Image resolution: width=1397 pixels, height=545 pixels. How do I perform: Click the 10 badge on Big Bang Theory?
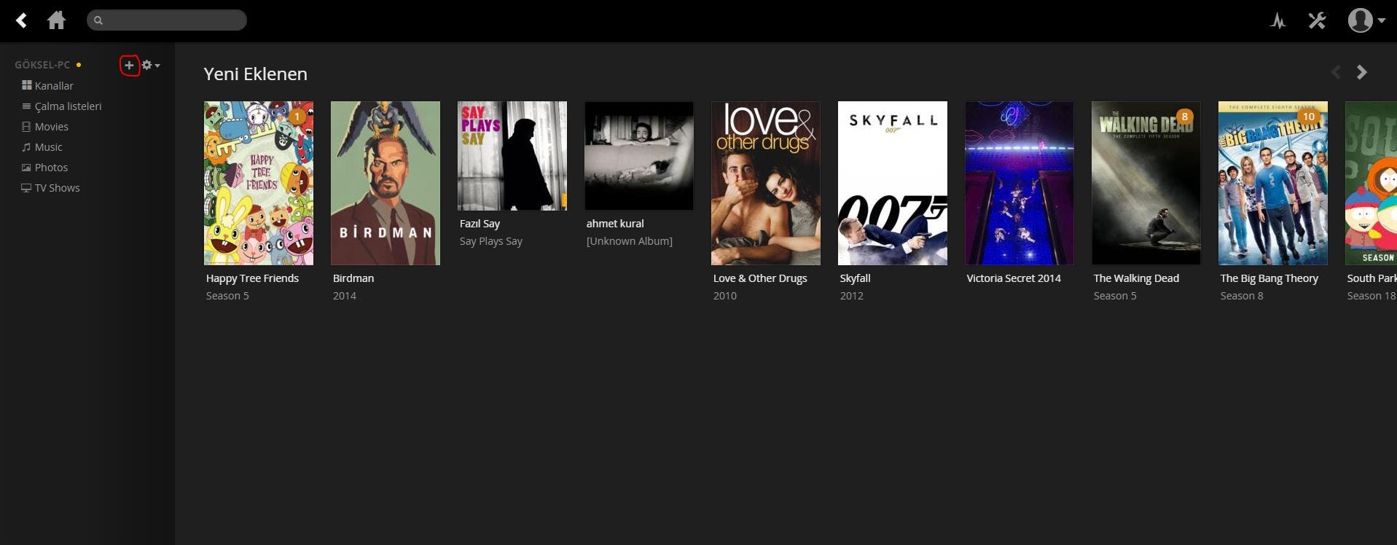click(x=1309, y=117)
